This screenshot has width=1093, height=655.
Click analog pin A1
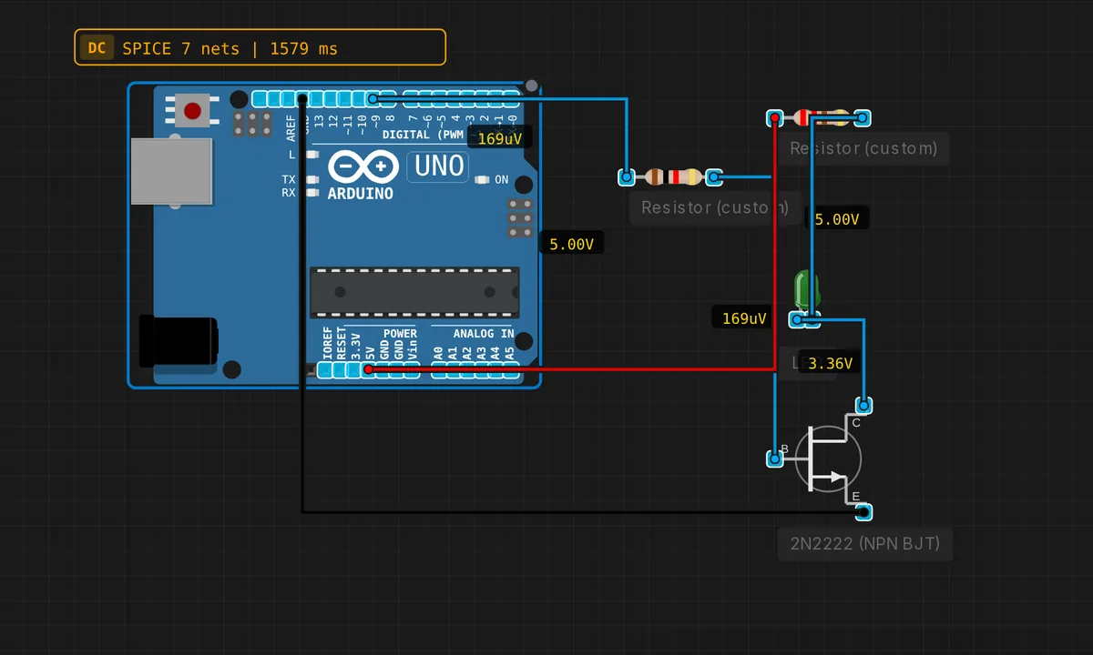click(x=455, y=369)
